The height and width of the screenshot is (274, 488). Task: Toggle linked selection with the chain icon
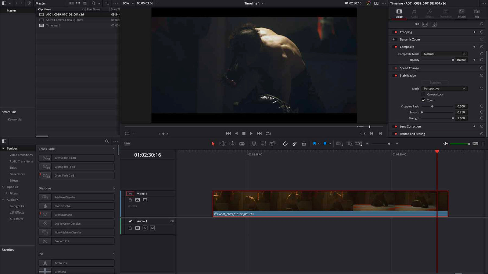point(294,143)
